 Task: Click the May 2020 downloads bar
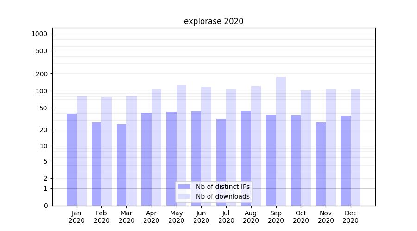(181, 145)
